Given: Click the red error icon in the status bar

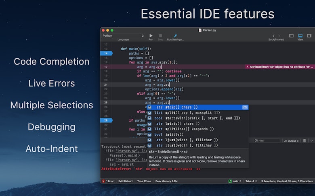Looking at the screenshot, I should [104, 181].
